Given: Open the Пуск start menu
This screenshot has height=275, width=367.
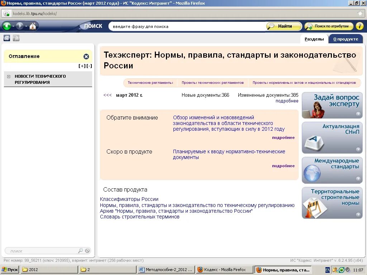Looking at the screenshot, I should click(10, 270).
